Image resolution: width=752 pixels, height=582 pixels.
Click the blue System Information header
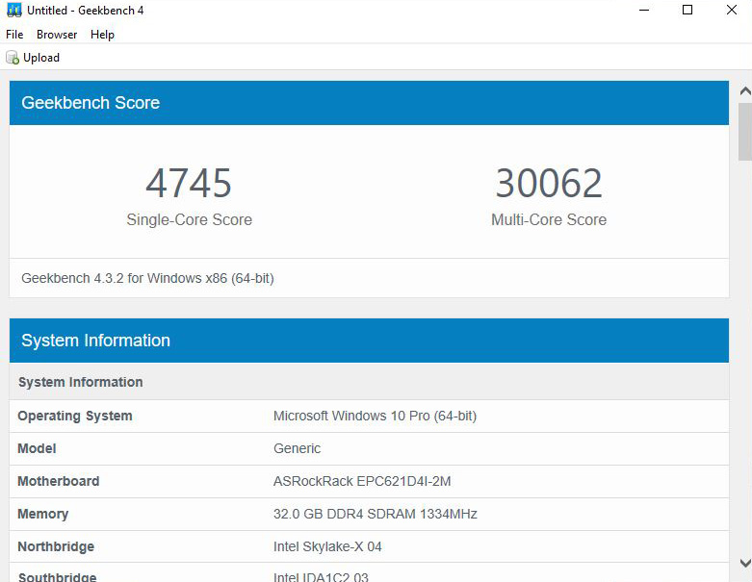(x=369, y=341)
